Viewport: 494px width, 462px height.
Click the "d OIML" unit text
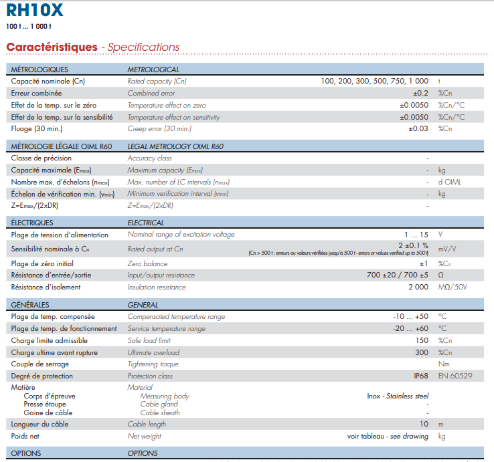449,182
